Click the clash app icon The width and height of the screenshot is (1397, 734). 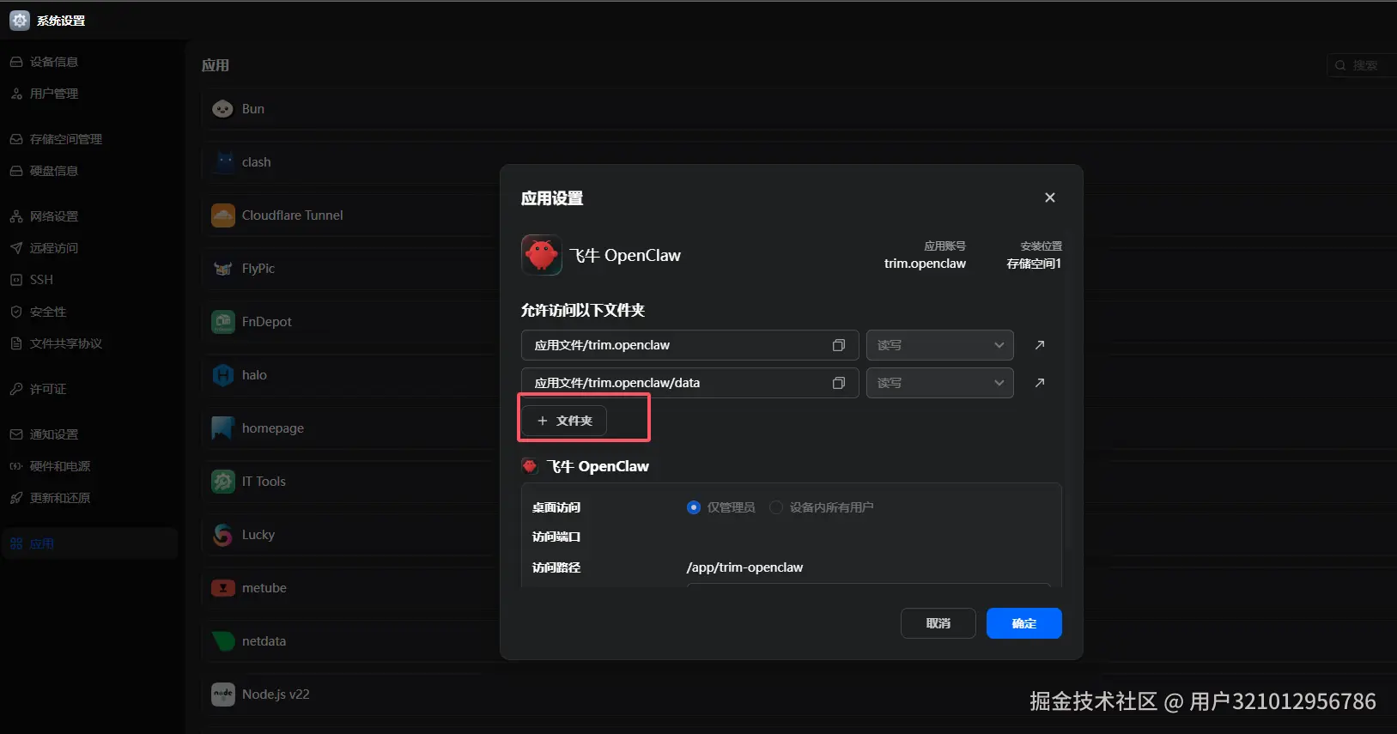[x=223, y=162]
